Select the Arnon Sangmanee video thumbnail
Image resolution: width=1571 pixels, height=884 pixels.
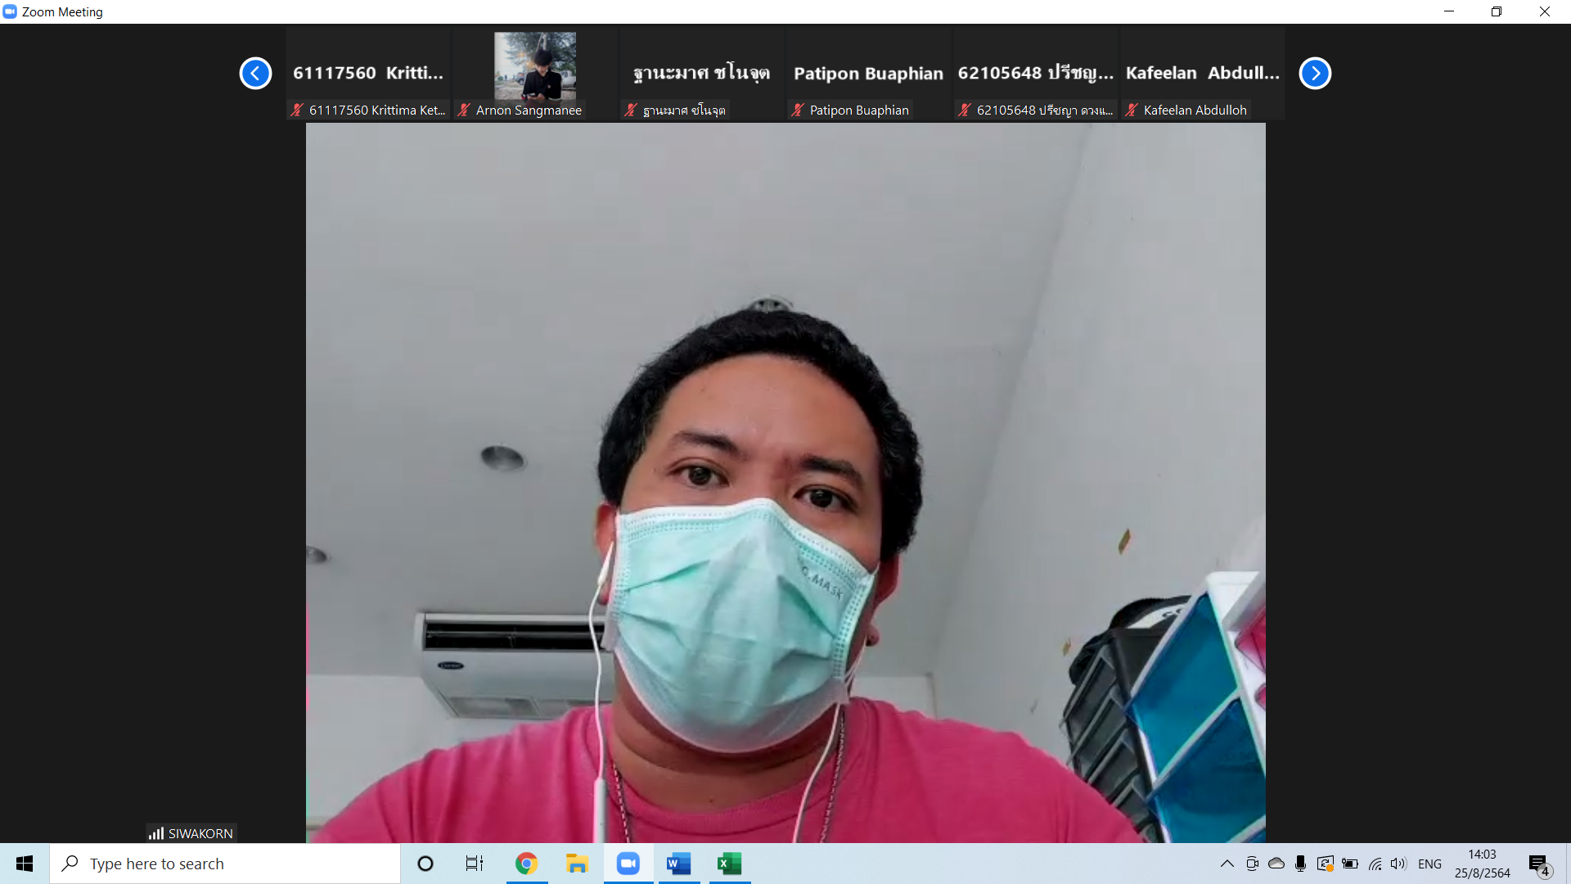pyautogui.click(x=535, y=74)
